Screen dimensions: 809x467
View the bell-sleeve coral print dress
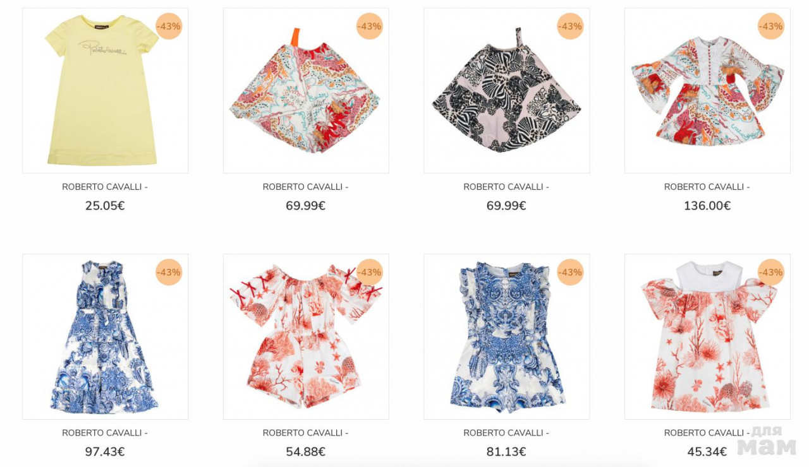(x=707, y=90)
